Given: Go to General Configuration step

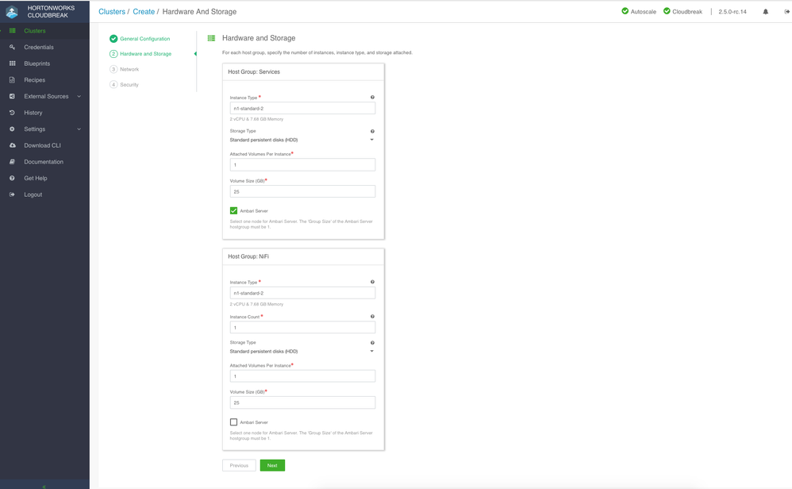Looking at the screenshot, I should (x=144, y=39).
